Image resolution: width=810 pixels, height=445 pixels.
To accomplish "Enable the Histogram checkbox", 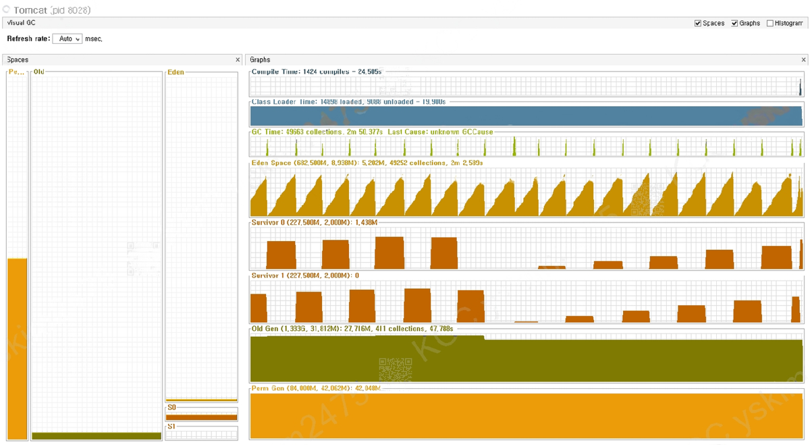I will click(770, 23).
